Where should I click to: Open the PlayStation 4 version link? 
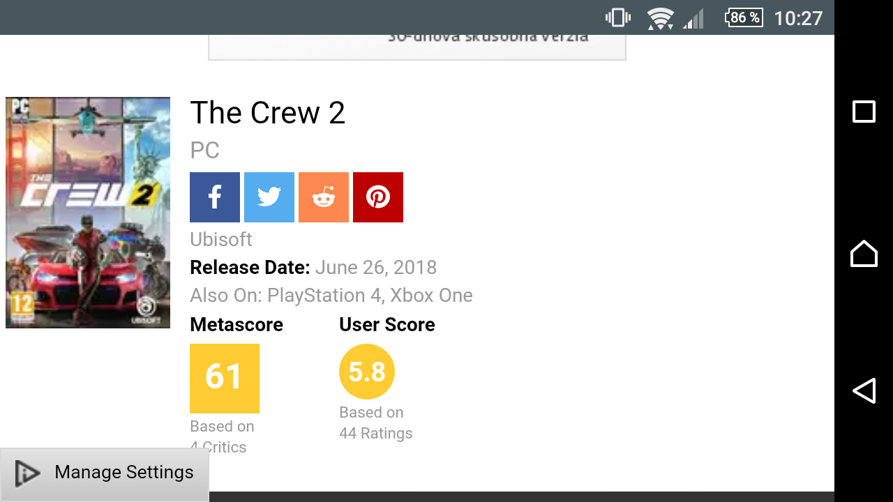(324, 296)
